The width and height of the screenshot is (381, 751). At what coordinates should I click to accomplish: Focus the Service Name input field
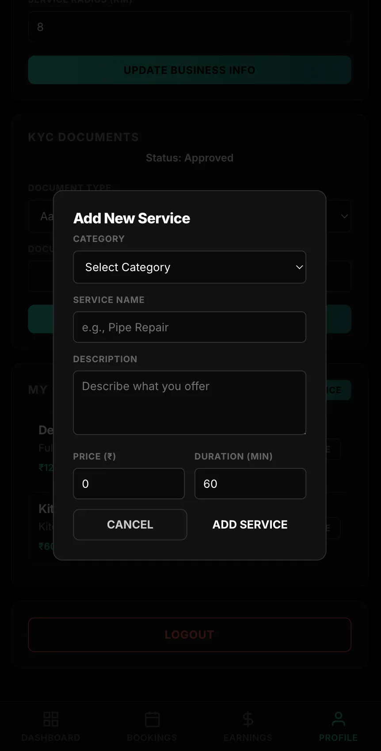(189, 327)
